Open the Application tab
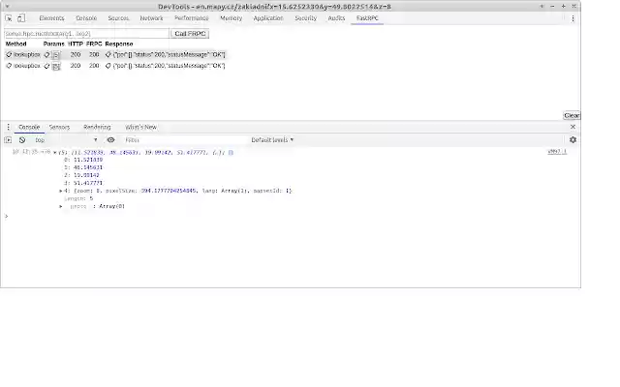Screen dimensions: 620x387 [268, 18]
